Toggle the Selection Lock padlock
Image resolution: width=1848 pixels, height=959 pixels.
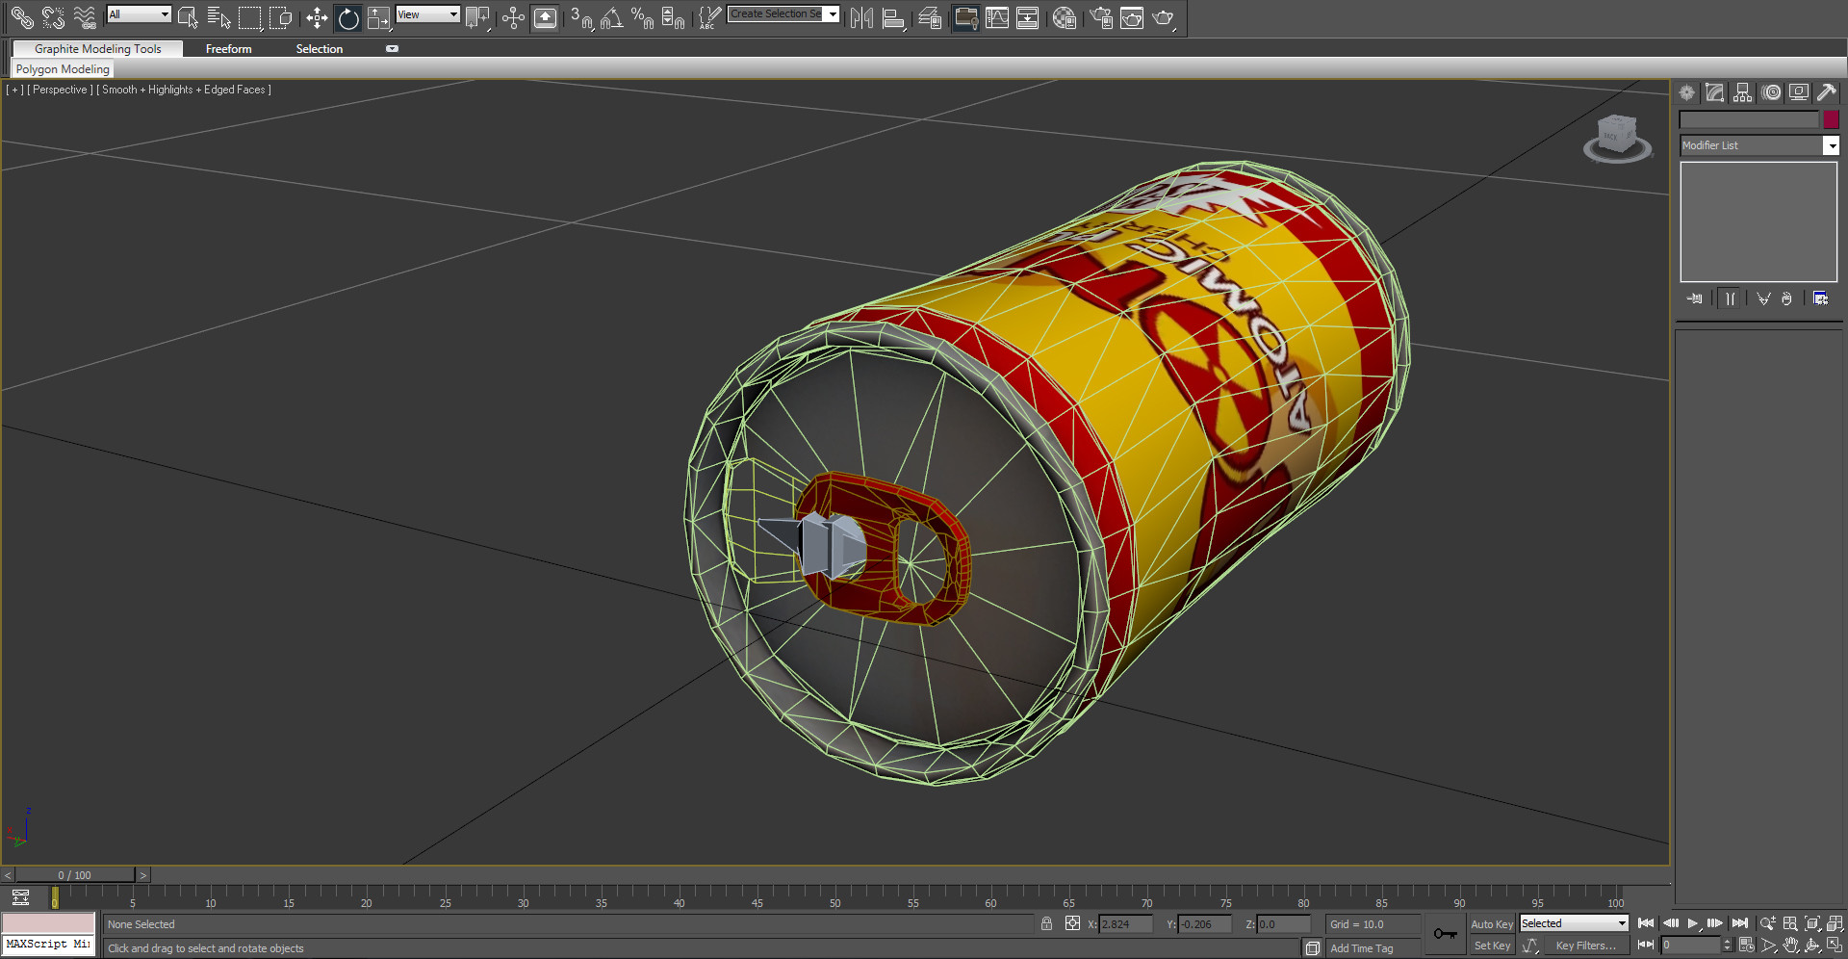[1046, 923]
